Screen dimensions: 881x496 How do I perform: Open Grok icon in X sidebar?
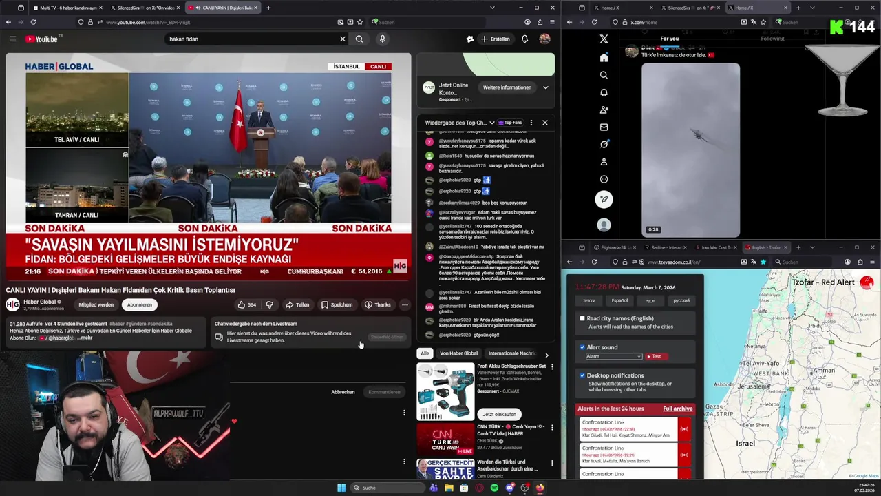pyautogui.click(x=604, y=144)
